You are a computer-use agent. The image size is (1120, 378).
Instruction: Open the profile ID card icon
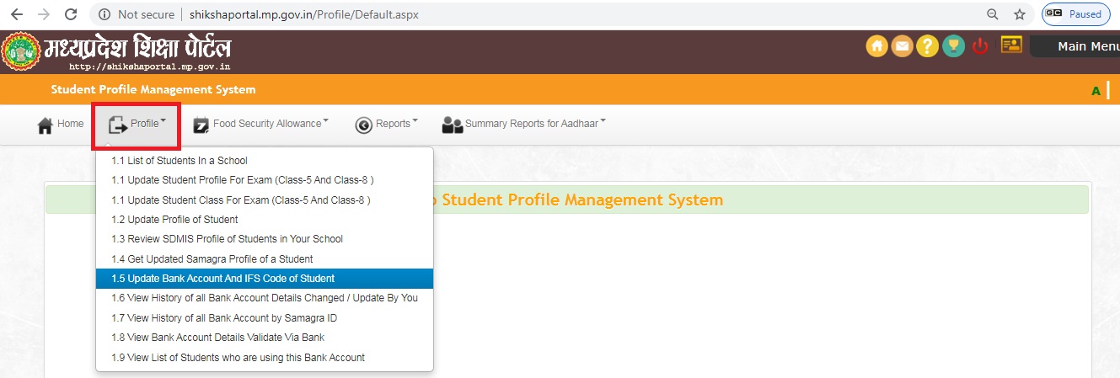click(x=1011, y=45)
